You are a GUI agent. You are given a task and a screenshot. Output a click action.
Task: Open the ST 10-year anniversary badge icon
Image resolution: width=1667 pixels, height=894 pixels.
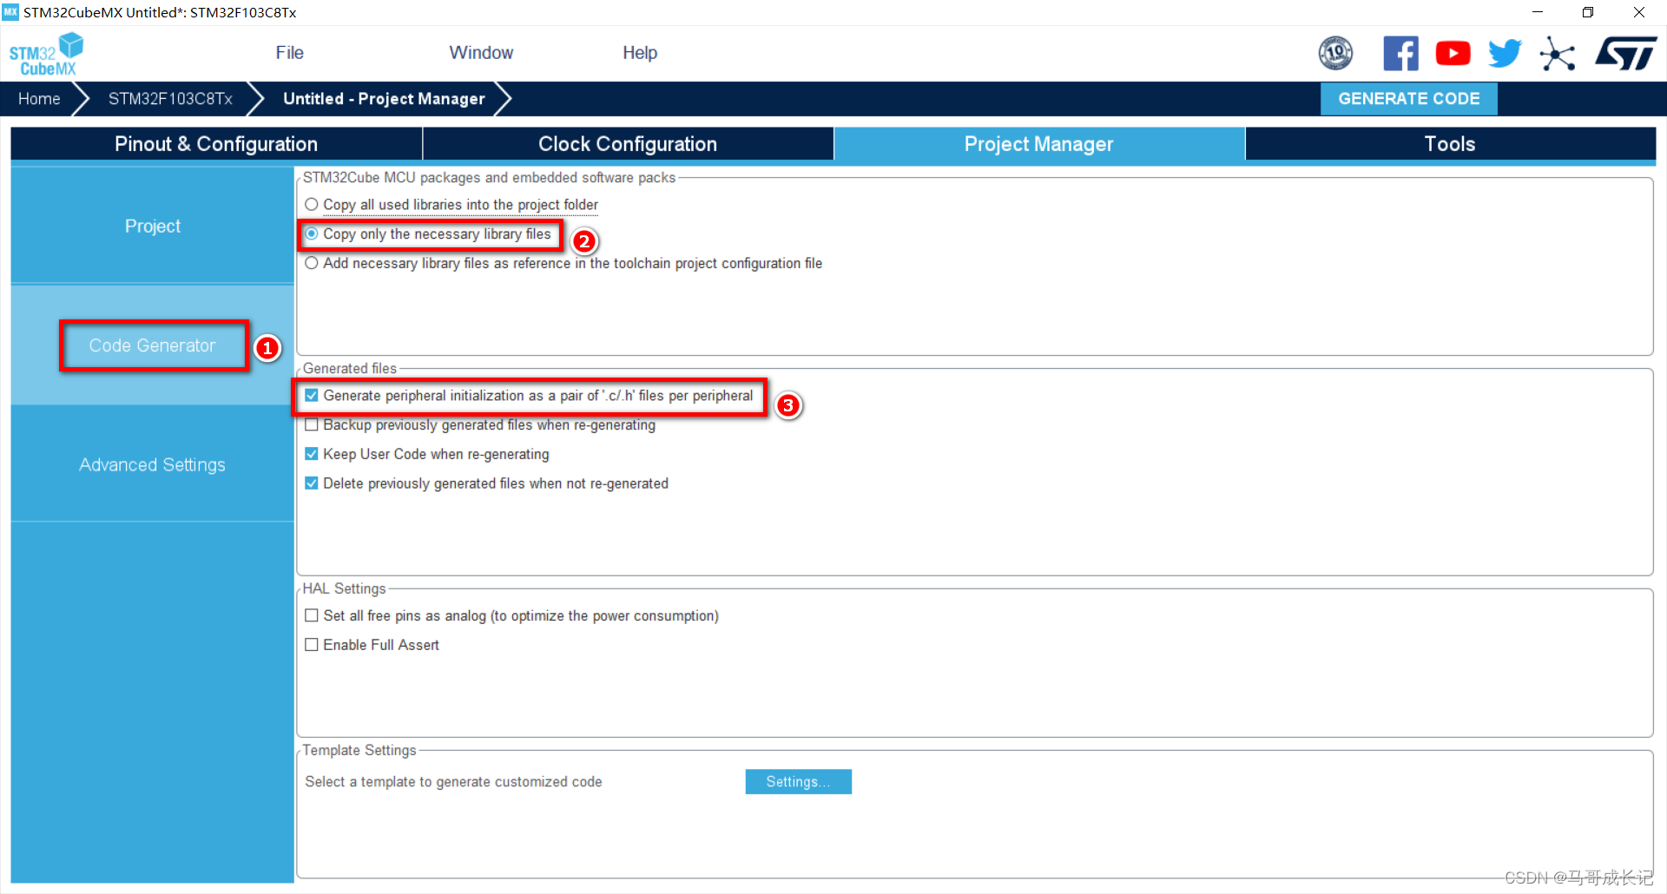click(x=1335, y=53)
